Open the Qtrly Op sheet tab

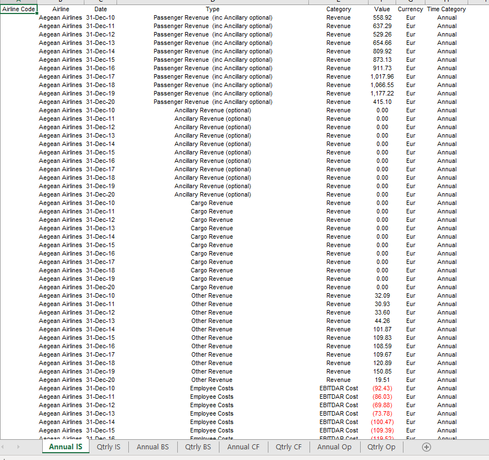pyautogui.click(x=381, y=447)
